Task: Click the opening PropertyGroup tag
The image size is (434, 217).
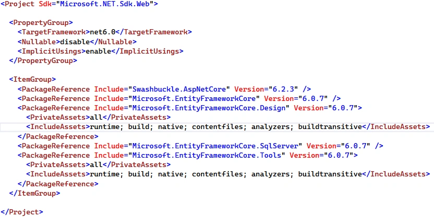Action: click(41, 23)
